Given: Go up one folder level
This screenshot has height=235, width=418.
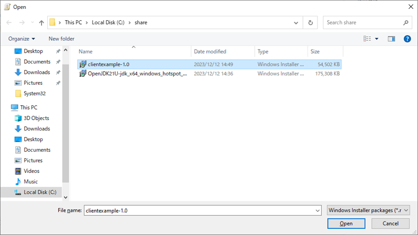Looking at the screenshot, I should click(42, 23).
